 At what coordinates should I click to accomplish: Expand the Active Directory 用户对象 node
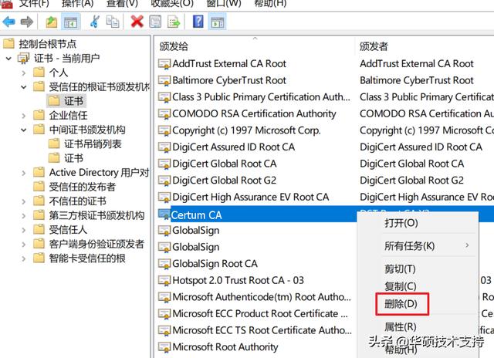(x=24, y=173)
